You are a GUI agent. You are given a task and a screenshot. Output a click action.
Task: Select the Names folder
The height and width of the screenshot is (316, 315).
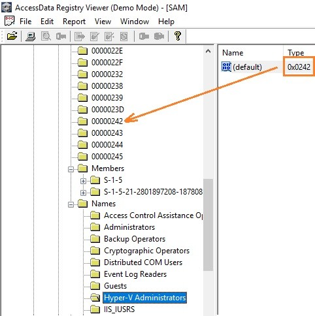pyautogui.click(x=103, y=204)
